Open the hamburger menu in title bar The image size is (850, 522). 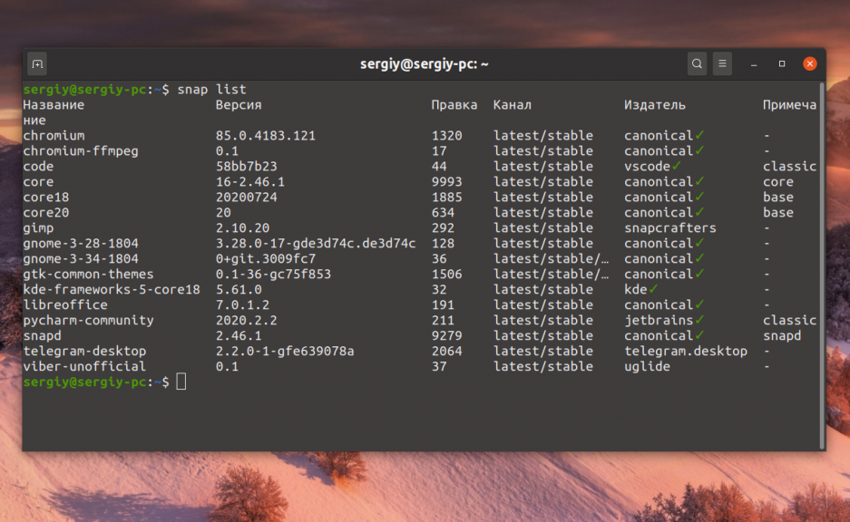tap(722, 64)
